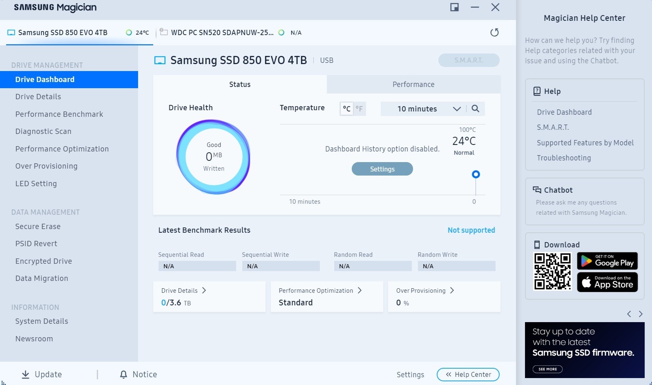Screen dimensions: 652x385
Task: Click the Update button
Action: tap(42, 374)
